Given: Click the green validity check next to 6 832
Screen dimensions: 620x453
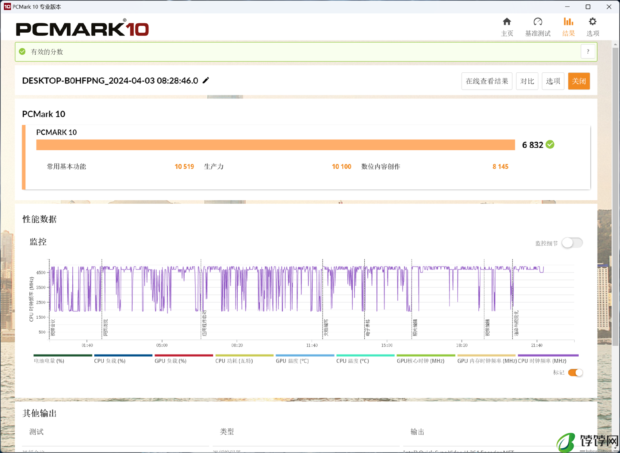Looking at the screenshot, I should coord(550,145).
